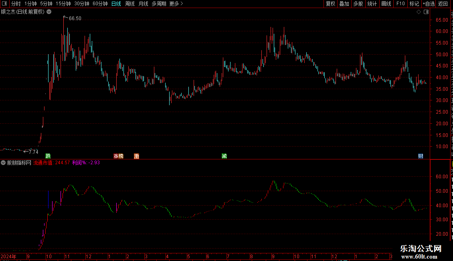Viewport: 453px width, 261px height.
Task: Click the 涨榜 event marker
Action: pyautogui.click(x=118, y=156)
